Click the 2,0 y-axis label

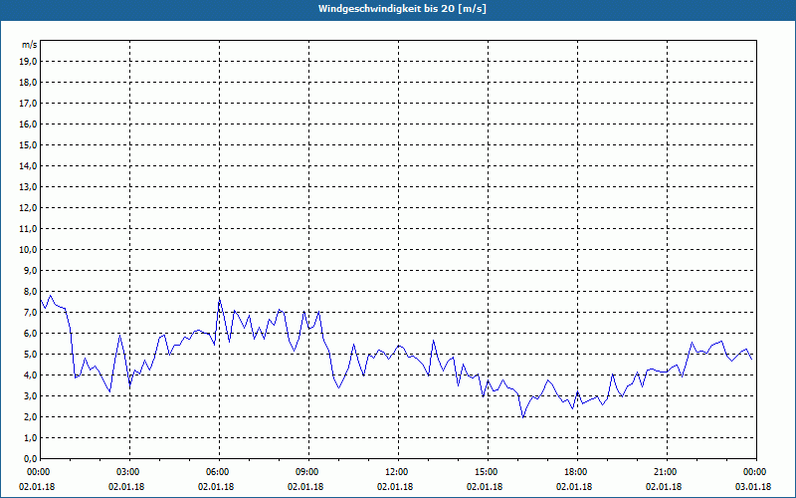tap(30, 416)
